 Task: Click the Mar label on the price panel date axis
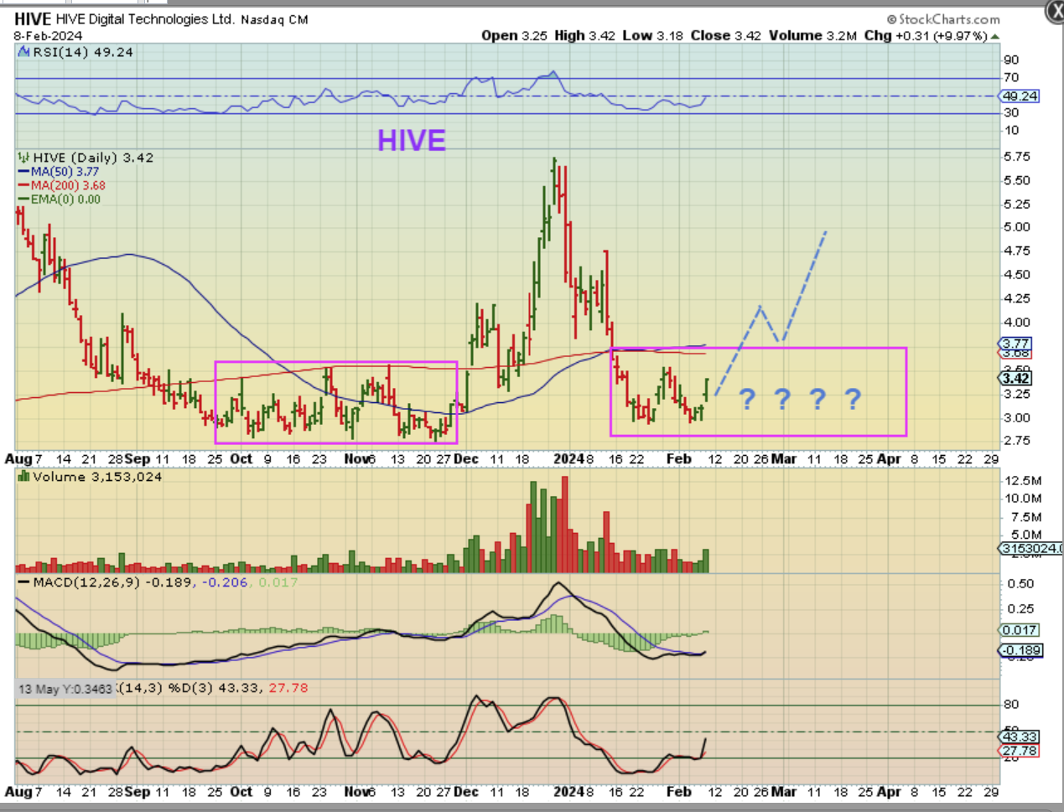[784, 459]
